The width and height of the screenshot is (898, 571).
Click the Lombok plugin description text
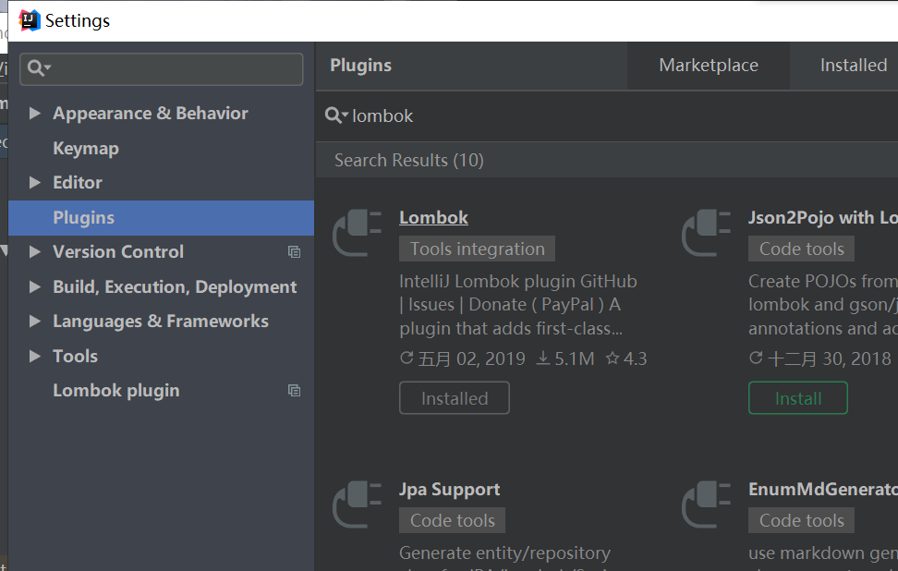(518, 305)
